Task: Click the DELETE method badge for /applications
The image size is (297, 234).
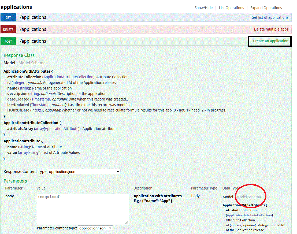Action: (8, 29)
